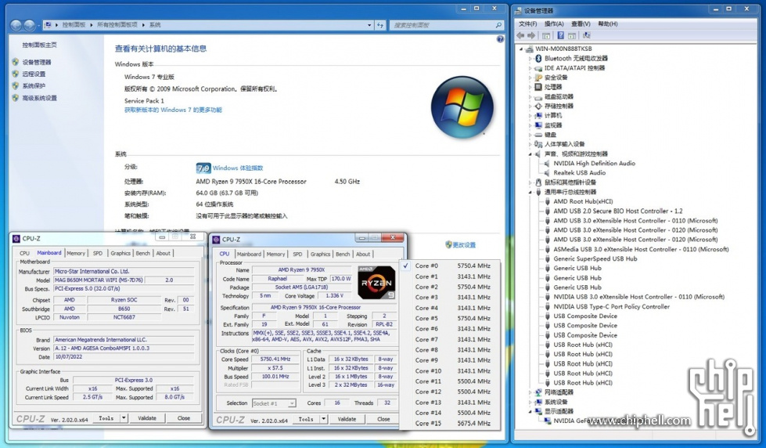Expand the Bluetooth 无线电收发器 node
Screen dimensions: 766x448
[x=530, y=58]
